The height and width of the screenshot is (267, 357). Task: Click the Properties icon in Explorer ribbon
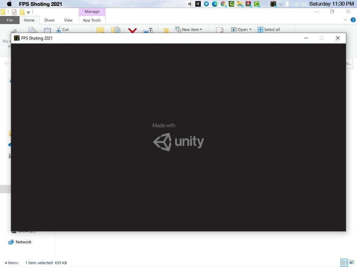click(x=220, y=30)
